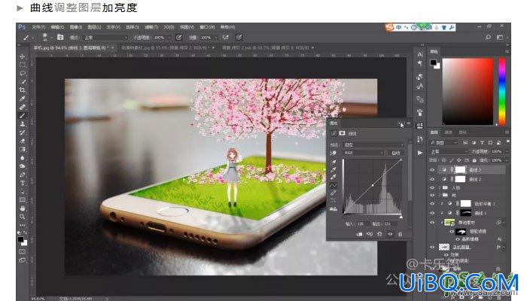This screenshot has height=301, width=527.
Task: Delete adjustment layer from Properties panel
Action: [400, 234]
